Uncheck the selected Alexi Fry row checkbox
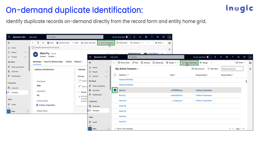The height and width of the screenshot is (146, 261). click(x=115, y=90)
